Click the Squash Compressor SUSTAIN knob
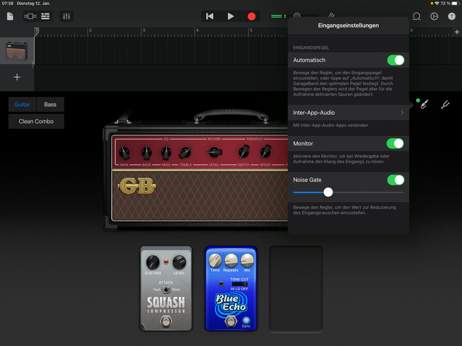This screenshot has width=462, height=346. (x=153, y=262)
